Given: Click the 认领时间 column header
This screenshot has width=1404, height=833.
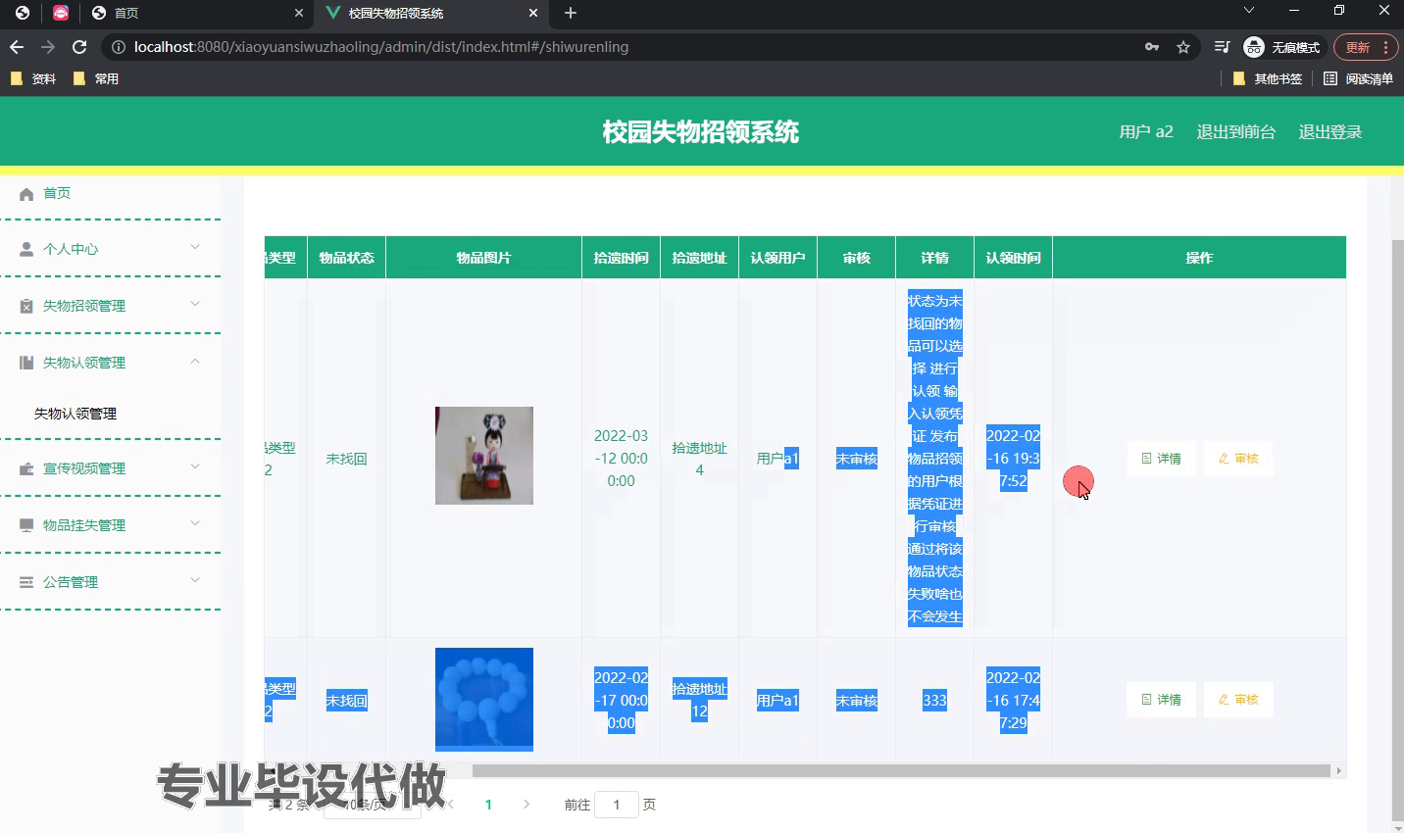Looking at the screenshot, I should point(1013,258).
